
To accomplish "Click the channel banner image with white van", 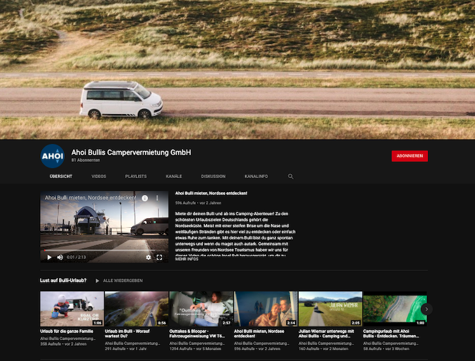I will (x=238, y=70).
